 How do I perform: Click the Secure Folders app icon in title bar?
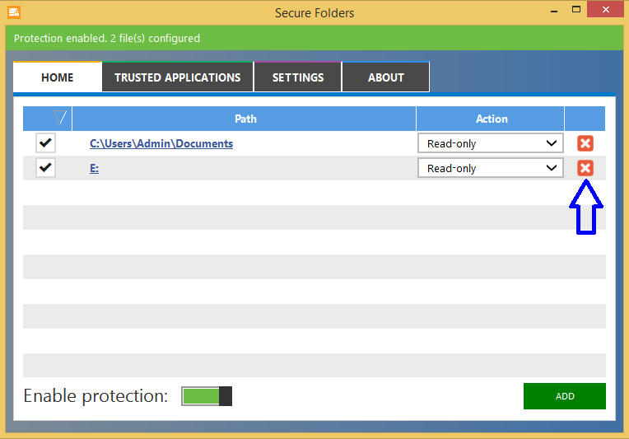click(x=14, y=12)
